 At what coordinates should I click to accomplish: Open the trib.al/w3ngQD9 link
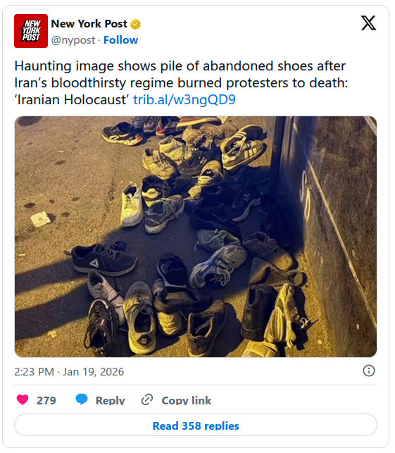tap(184, 99)
